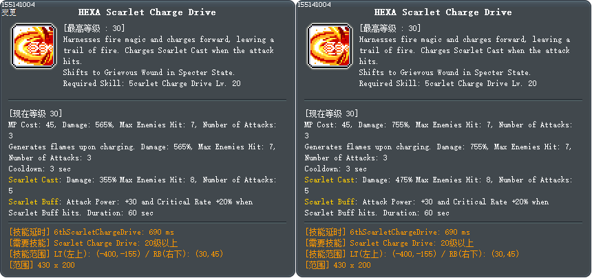Screen dimensions: 592x278
Task: Click the 155141004 skill ID on the left tooltip
Action: click(19, 4)
